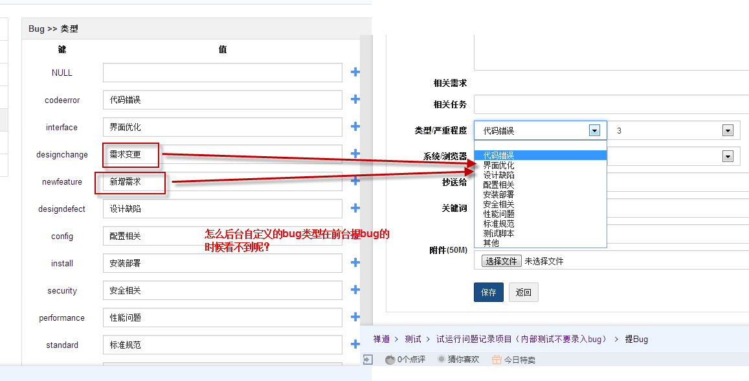Image resolution: width=749 pixels, height=381 pixels.
Task: Open the 试运行问题记录项目 breadcrumb link
Action: click(524, 339)
